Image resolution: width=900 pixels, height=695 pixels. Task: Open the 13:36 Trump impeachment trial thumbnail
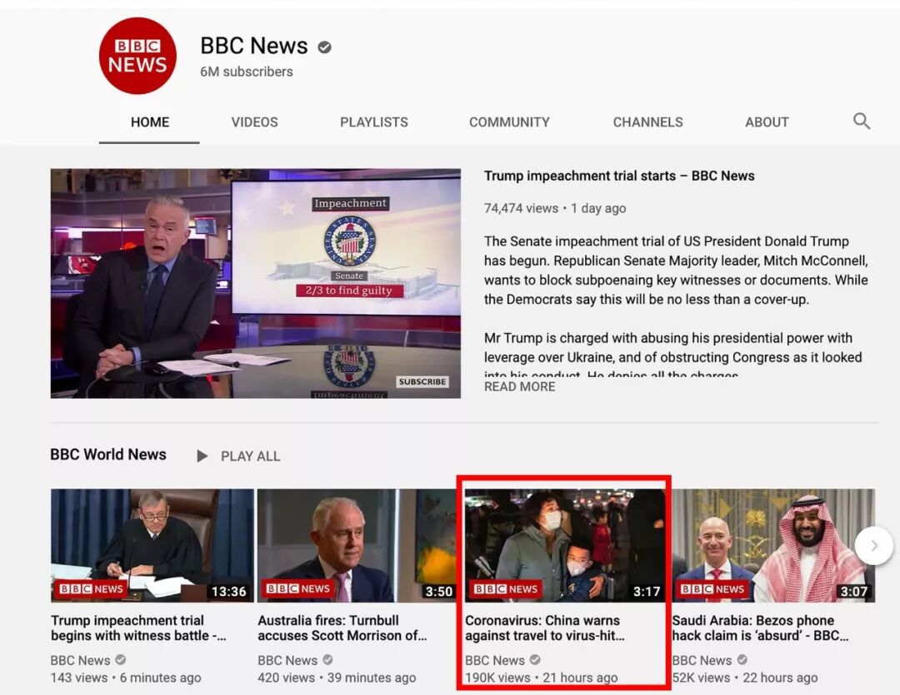[152, 545]
